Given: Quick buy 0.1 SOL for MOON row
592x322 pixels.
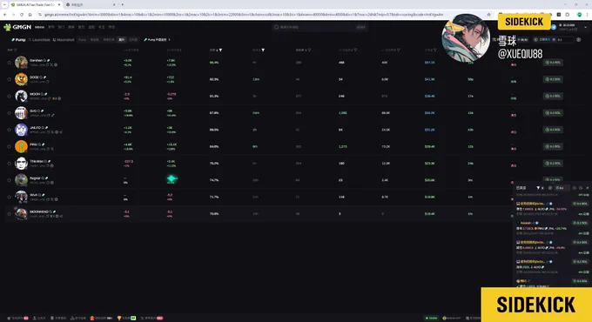Looking at the screenshot, I should (x=553, y=97).
